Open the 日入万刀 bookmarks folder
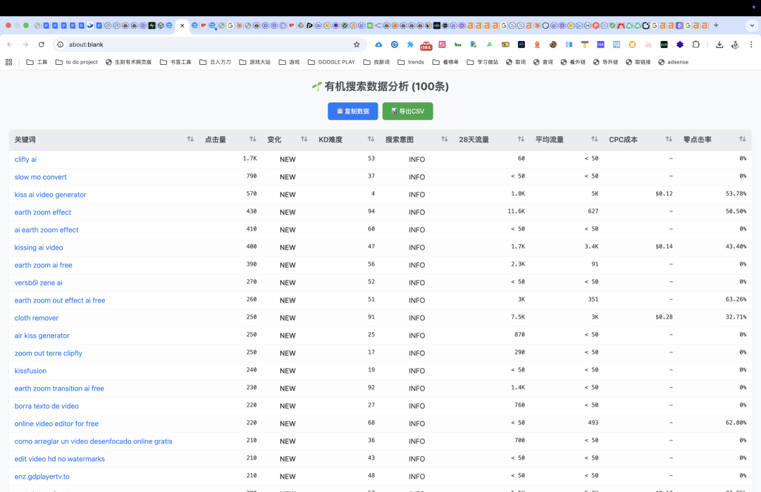The image size is (761, 492). (215, 62)
